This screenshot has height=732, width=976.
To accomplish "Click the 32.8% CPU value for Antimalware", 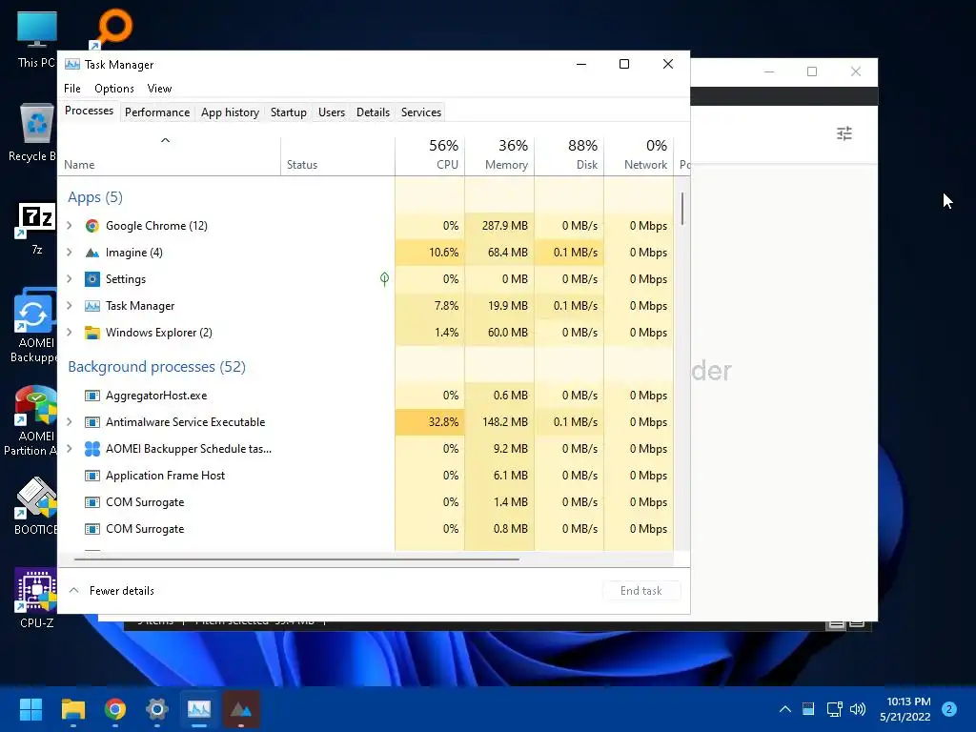I will 443,422.
